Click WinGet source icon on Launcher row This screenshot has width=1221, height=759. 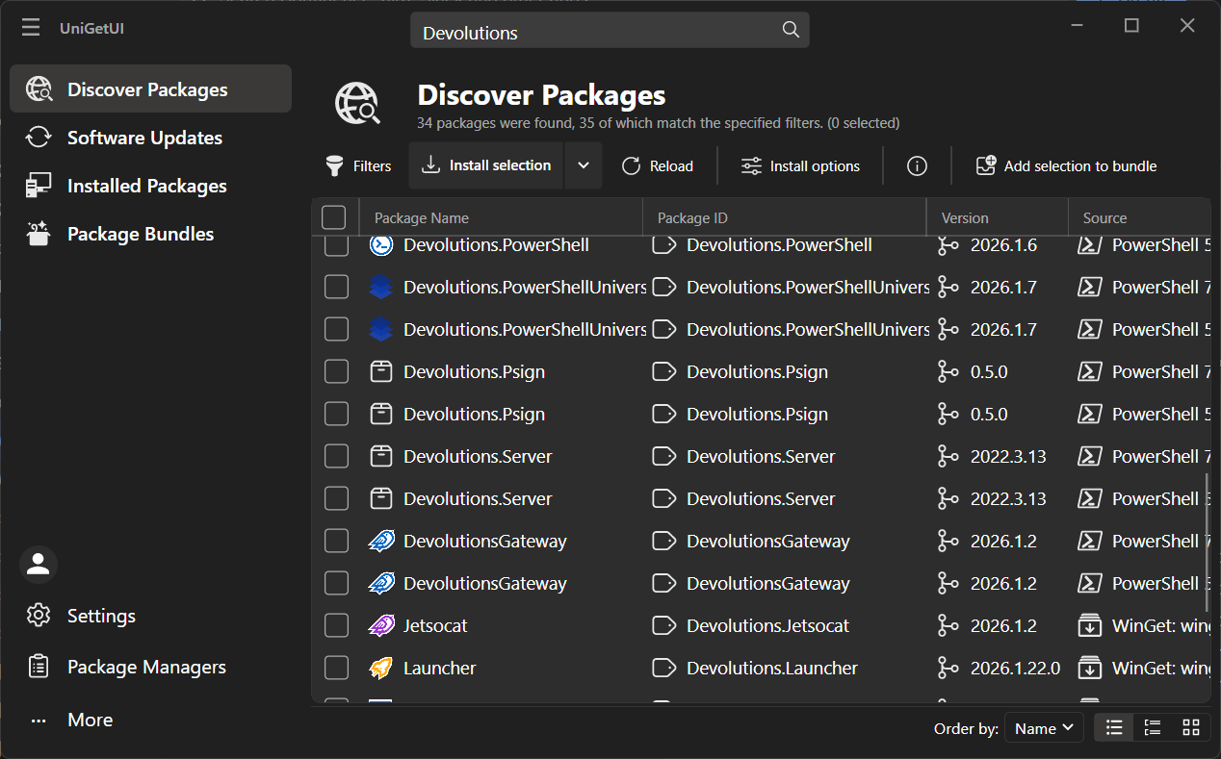click(x=1089, y=668)
